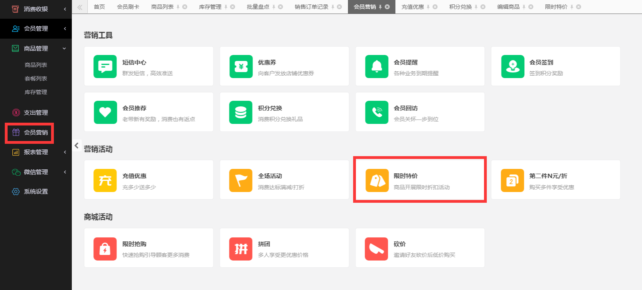This screenshot has width=642, height=290.
Task: Click the 全场活动 flag icon
Action: point(241,180)
